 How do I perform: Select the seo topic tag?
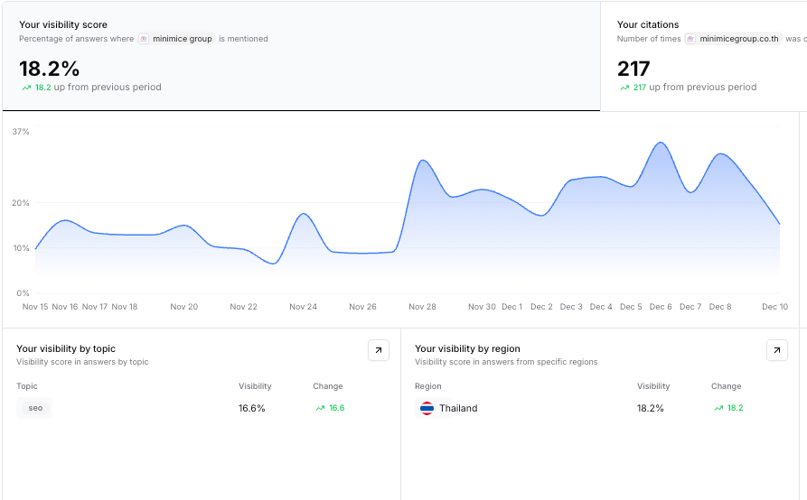coord(35,408)
